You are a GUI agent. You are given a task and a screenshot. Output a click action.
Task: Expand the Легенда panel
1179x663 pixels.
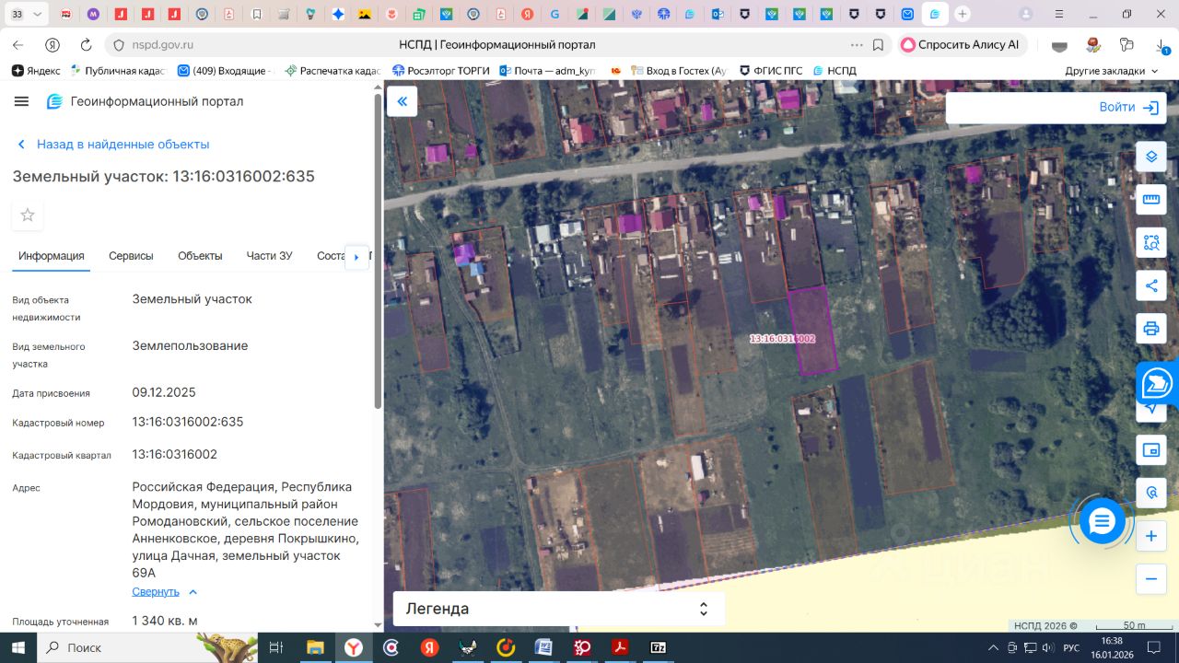[x=558, y=609]
